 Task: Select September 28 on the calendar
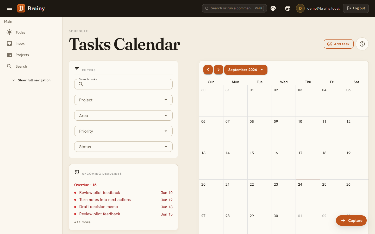(235, 223)
